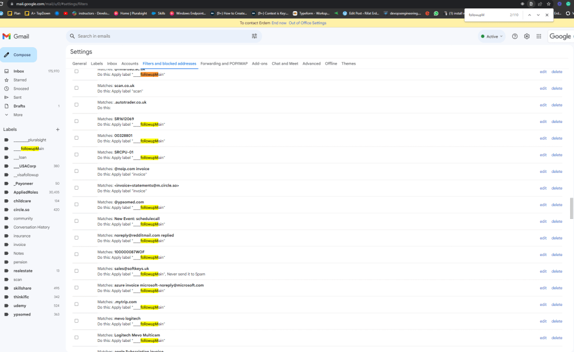
Task: Open the Help question mark icon
Action: coord(515,36)
